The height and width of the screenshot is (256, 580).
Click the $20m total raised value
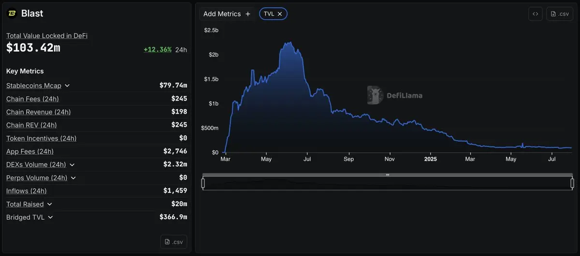tap(179, 204)
